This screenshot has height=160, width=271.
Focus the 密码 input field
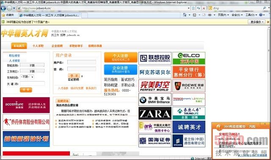click(x=82, y=69)
